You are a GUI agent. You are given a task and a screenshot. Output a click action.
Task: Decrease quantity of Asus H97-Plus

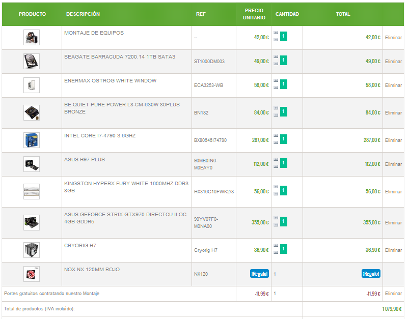276,166
